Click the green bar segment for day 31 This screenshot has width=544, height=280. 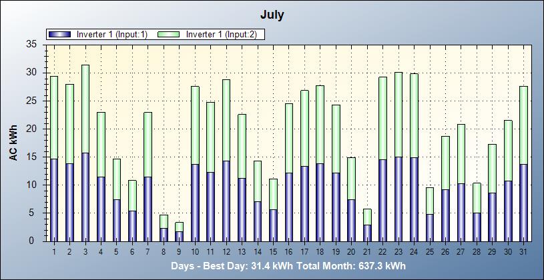pos(523,125)
